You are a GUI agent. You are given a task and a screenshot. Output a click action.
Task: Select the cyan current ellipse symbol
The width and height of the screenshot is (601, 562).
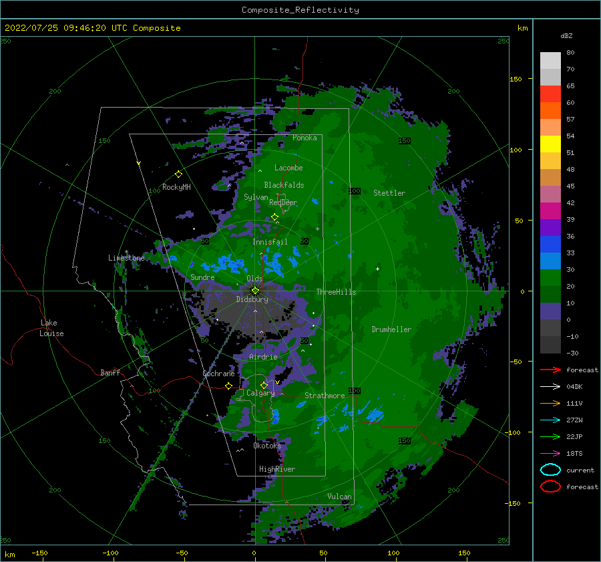[x=550, y=470]
